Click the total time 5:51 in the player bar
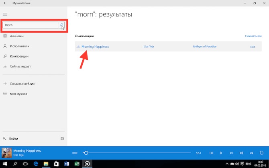This screenshot has height=168, width=269. click(198, 153)
